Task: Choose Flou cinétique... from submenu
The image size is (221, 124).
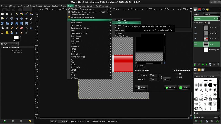Action: pyautogui.click(x=127, y=20)
